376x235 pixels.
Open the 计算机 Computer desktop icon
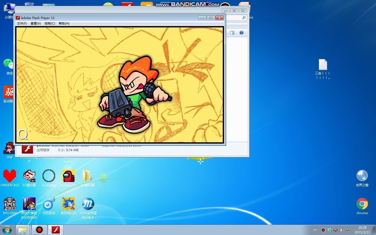point(9,11)
